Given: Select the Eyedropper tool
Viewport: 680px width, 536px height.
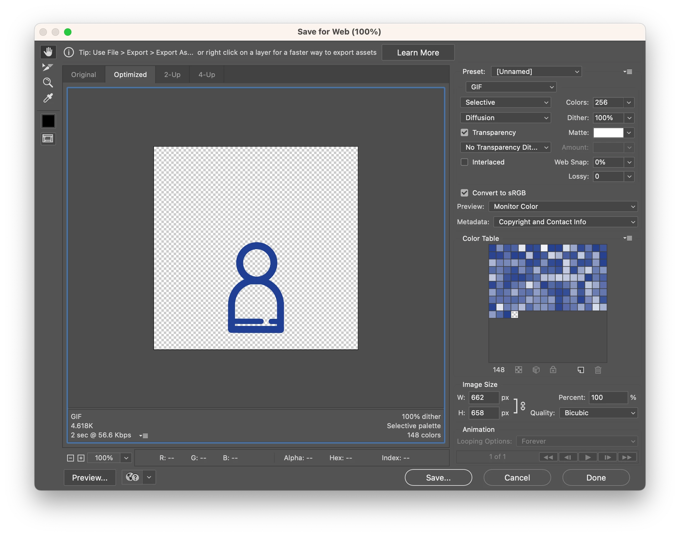Looking at the screenshot, I should pyautogui.click(x=48, y=98).
